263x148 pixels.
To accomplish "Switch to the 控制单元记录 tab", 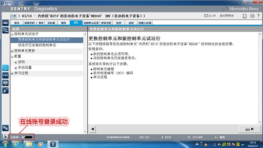I will coord(91,23).
